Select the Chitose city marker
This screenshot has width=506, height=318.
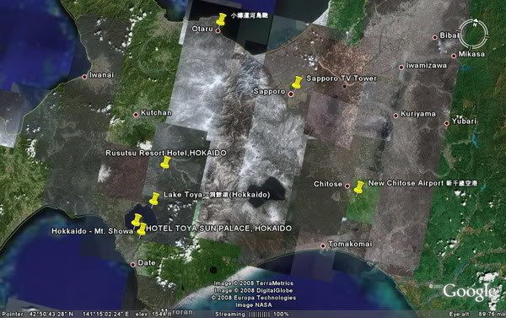click(347, 186)
